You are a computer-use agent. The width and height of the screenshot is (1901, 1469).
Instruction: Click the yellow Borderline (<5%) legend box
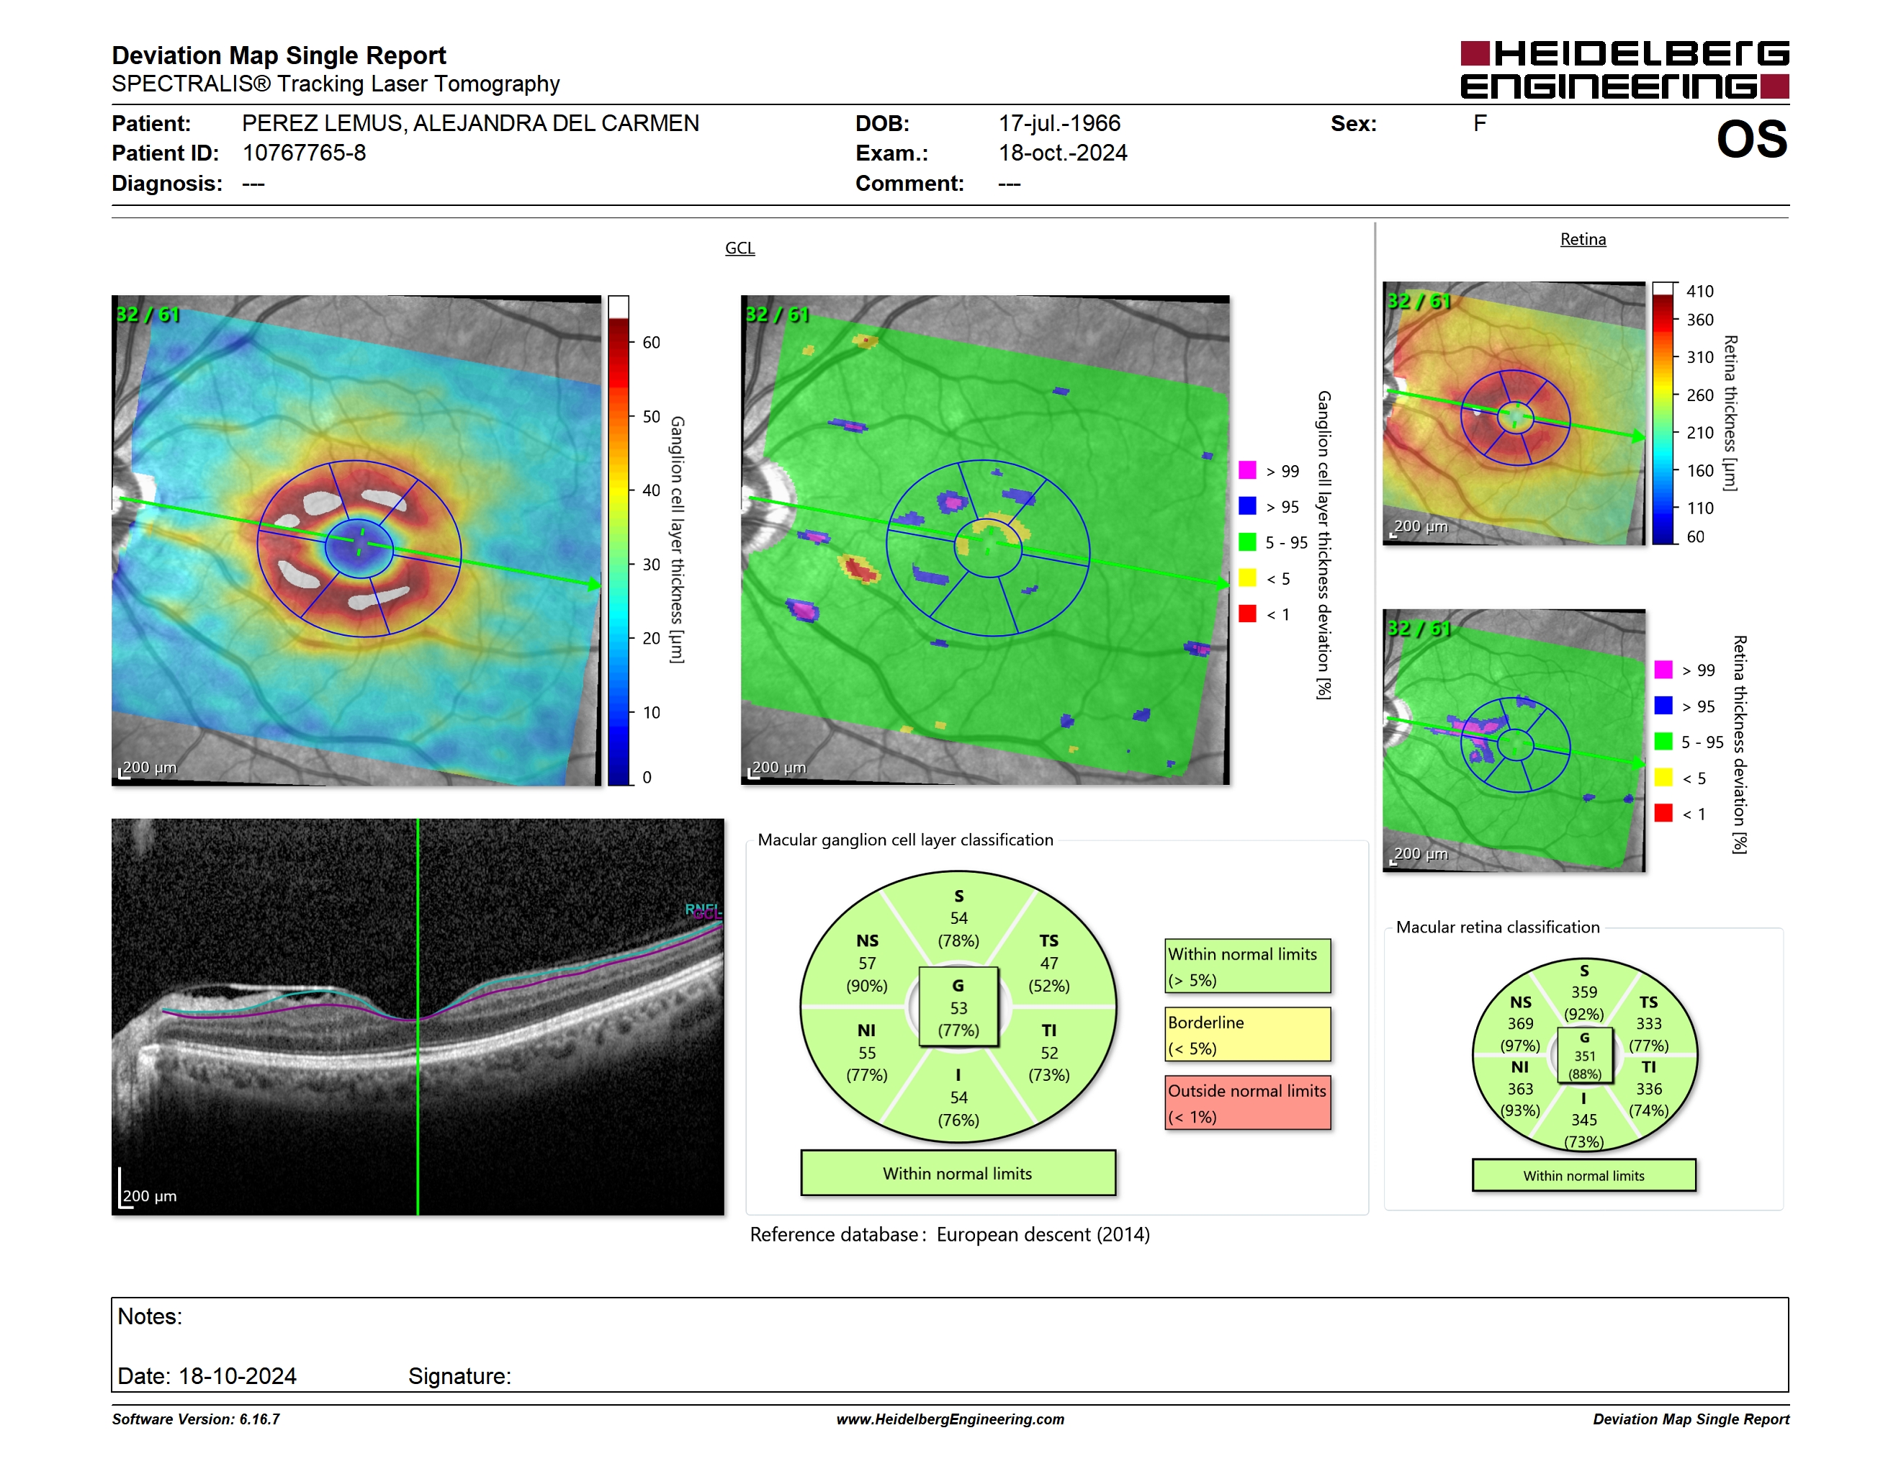pyautogui.click(x=1248, y=1035)
